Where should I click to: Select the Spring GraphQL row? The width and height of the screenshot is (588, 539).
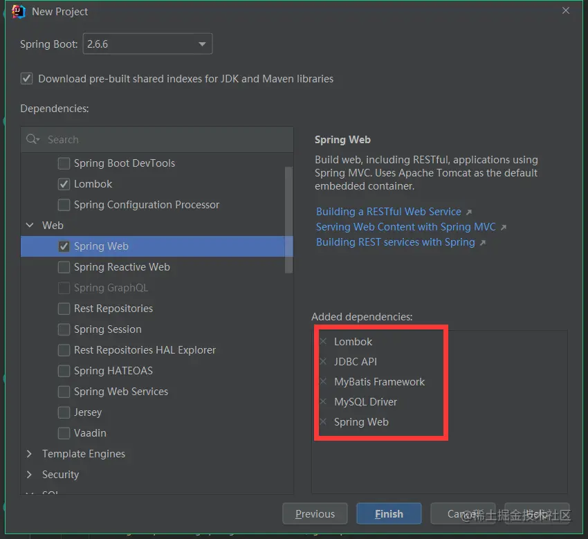[157, 288]
